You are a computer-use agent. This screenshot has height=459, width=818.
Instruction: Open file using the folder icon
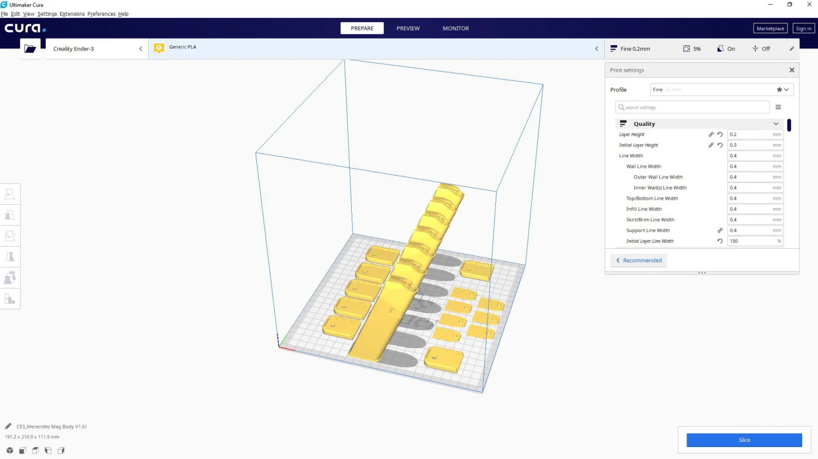pyautogui.click(x=30, y=49)
